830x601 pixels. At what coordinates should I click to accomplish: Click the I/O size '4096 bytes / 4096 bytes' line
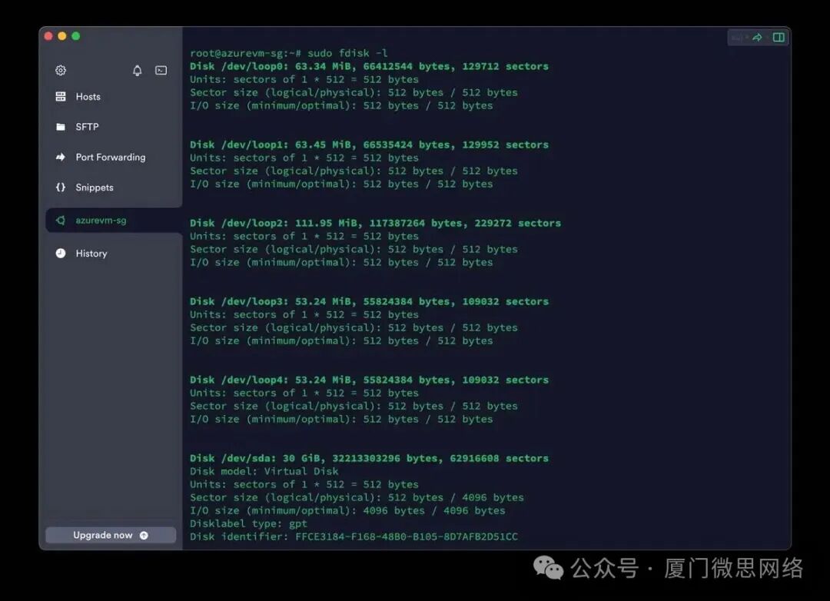[347, 510]
